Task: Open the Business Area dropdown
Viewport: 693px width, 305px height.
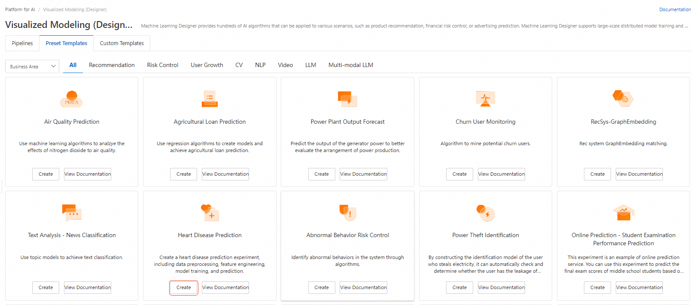Action: pos(32,66)
